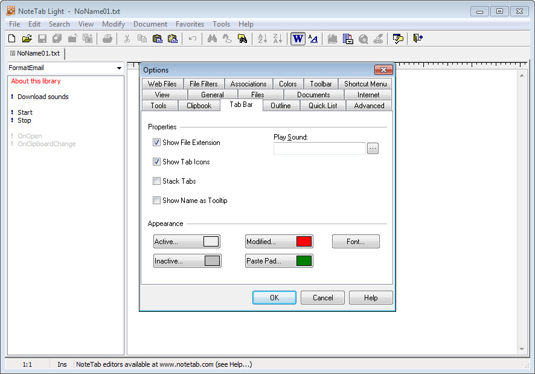Open the Font... dialog button
Screen dimensions: 535x374
pos(356,242)
